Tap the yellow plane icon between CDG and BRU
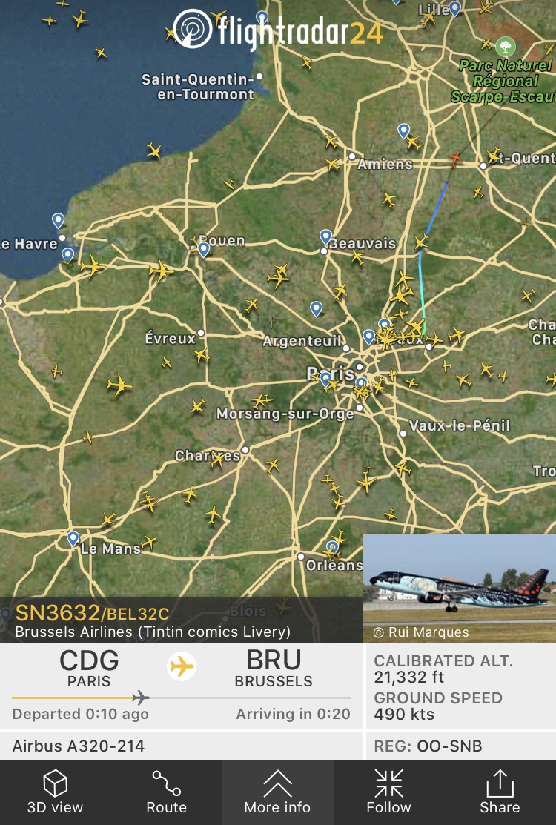 (182, 666)
